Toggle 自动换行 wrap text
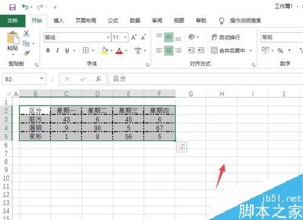 pyautogui.click(x=225, y=37)
